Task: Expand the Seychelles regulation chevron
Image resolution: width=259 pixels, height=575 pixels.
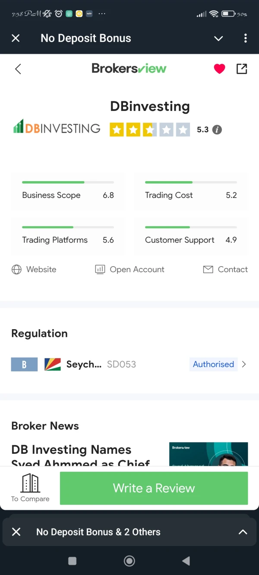Action: tap(244, 364)
